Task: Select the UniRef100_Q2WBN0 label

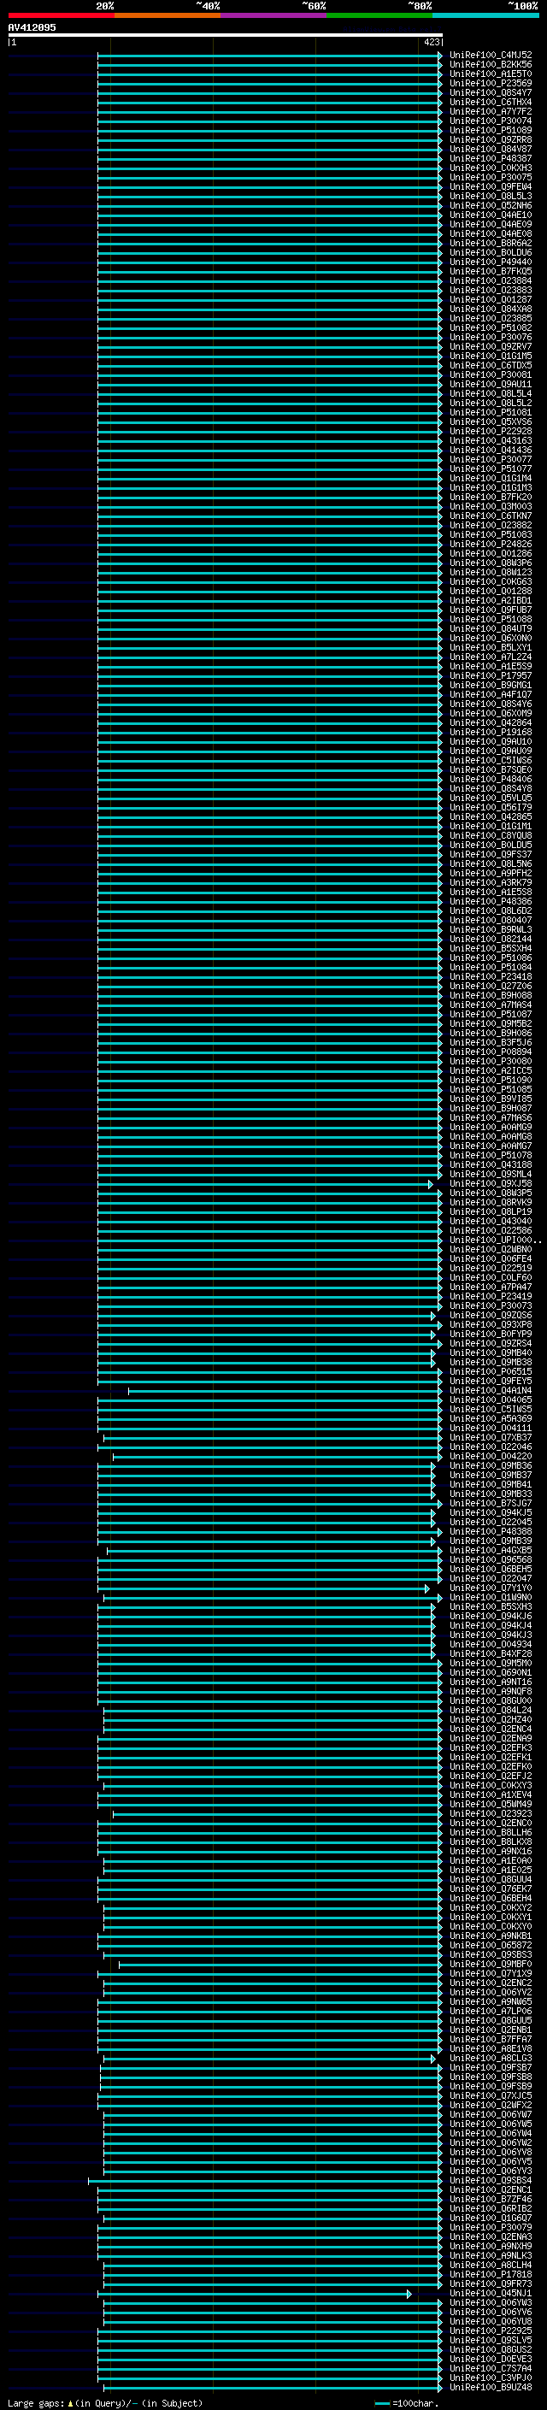Action: point(490,1250)
